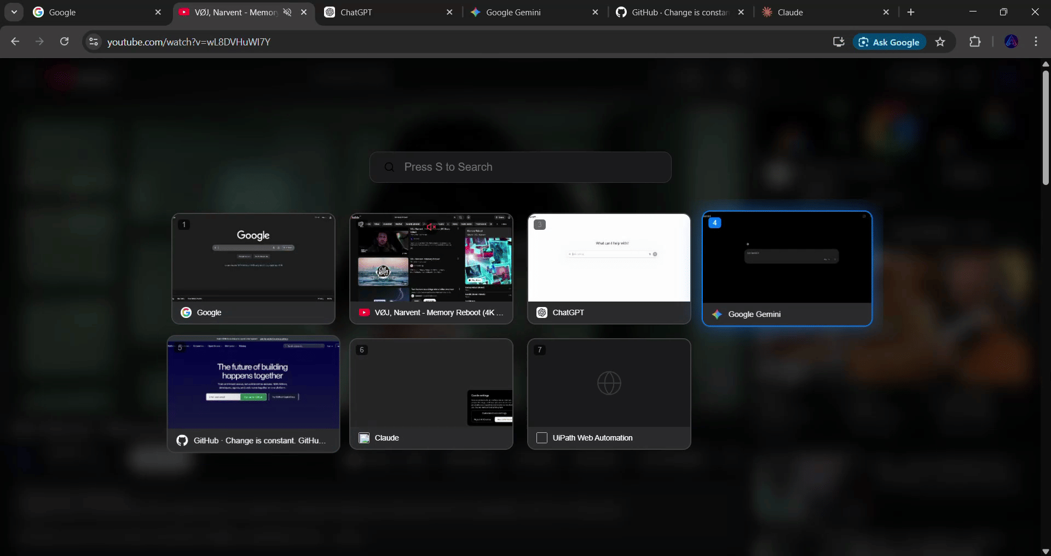The image size is (1051, 556).
Task: Expand the tab search dropdown arrow
Action: pyautogui.click(x=14, y=12)
